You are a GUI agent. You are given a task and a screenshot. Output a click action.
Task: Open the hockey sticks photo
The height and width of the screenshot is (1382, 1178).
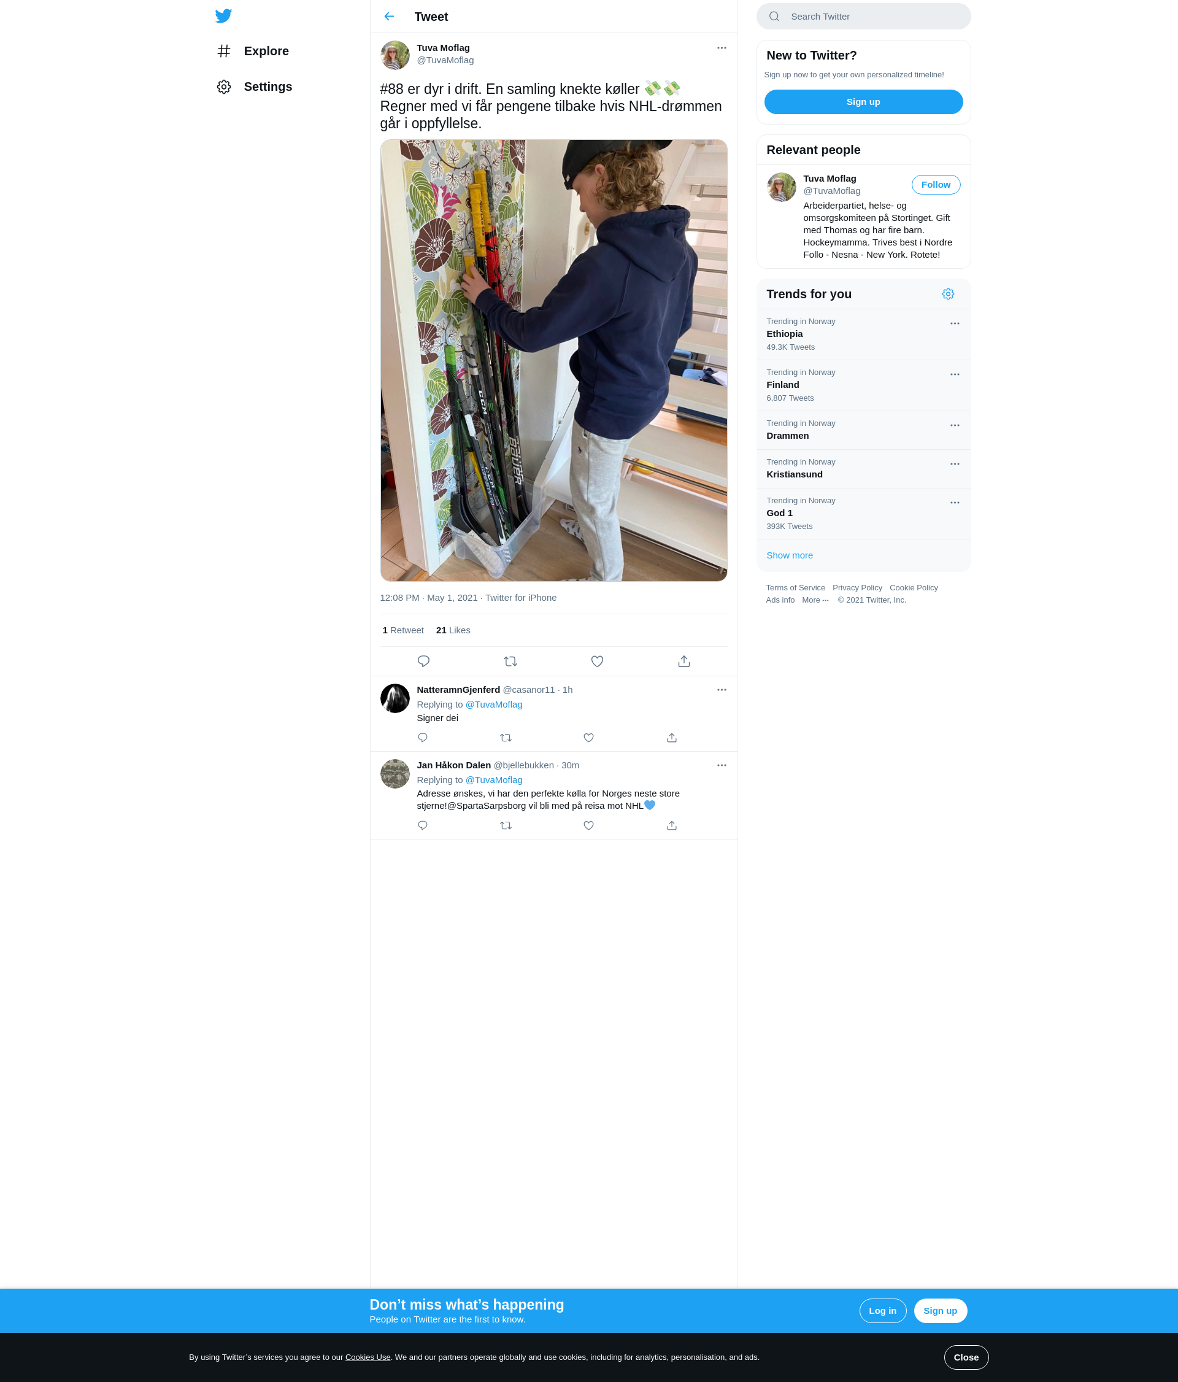(x=553, y=360)
